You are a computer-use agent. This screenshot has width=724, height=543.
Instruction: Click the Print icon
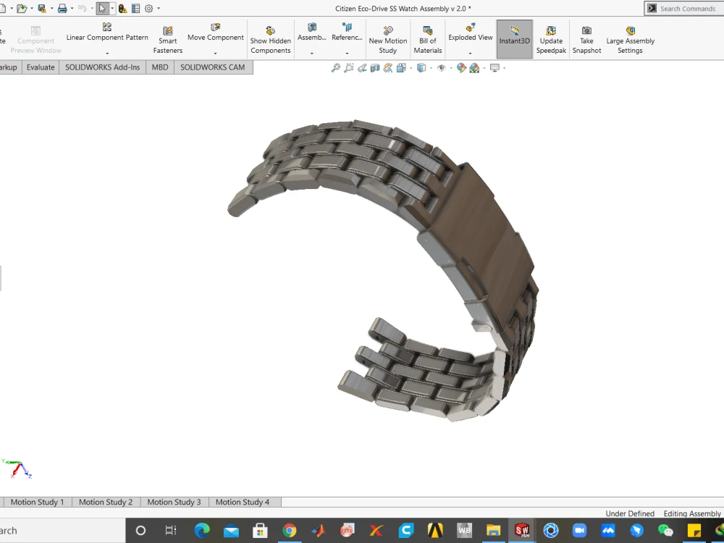pos(62,8)
